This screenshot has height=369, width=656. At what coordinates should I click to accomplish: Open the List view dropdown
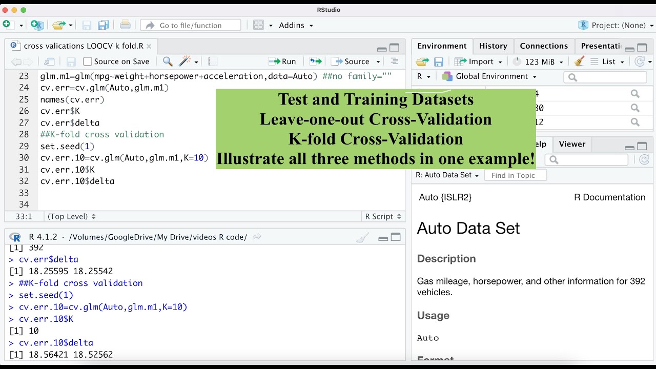[x=608, y=61]
